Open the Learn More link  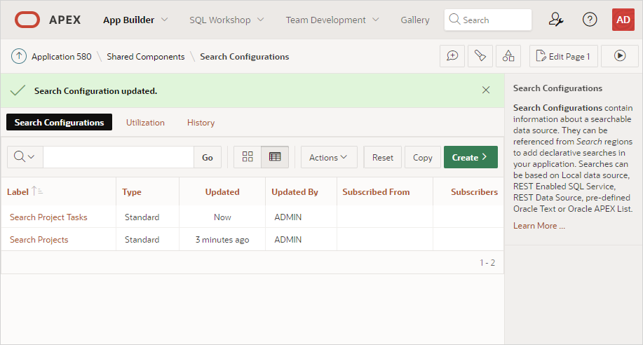point(539,226)
